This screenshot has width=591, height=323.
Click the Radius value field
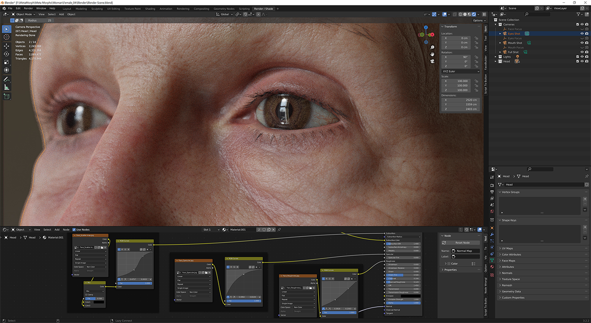tap(40, 20)
